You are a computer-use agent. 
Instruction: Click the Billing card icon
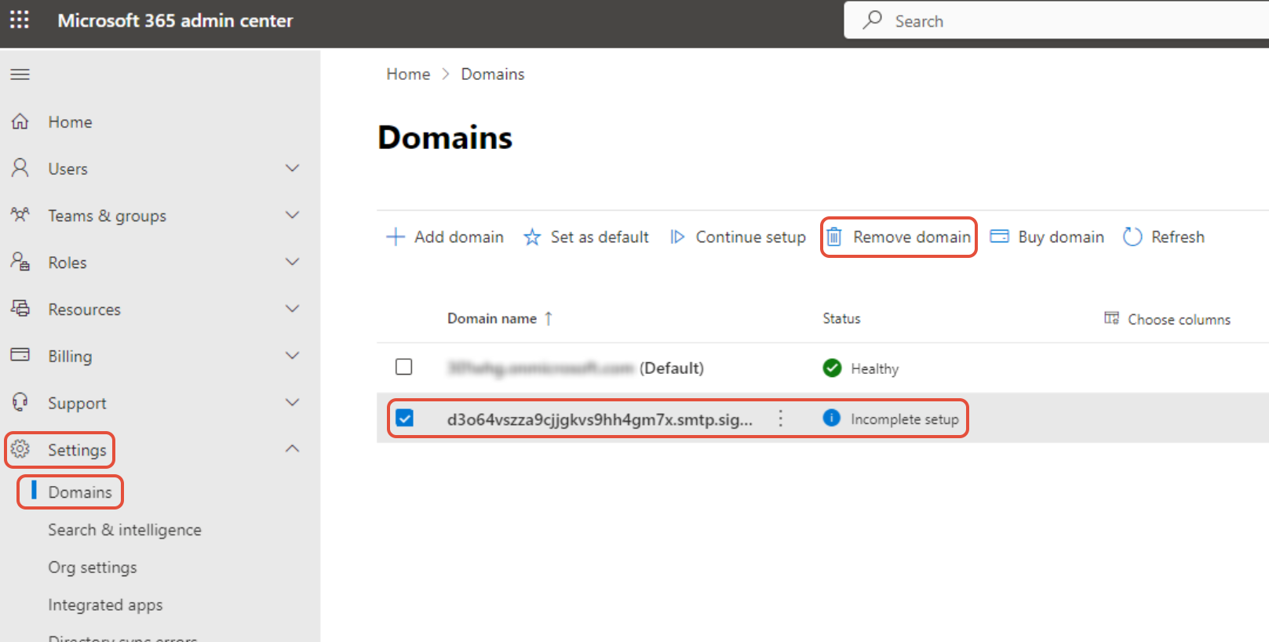pyautogui.click(x=20, y=355)
